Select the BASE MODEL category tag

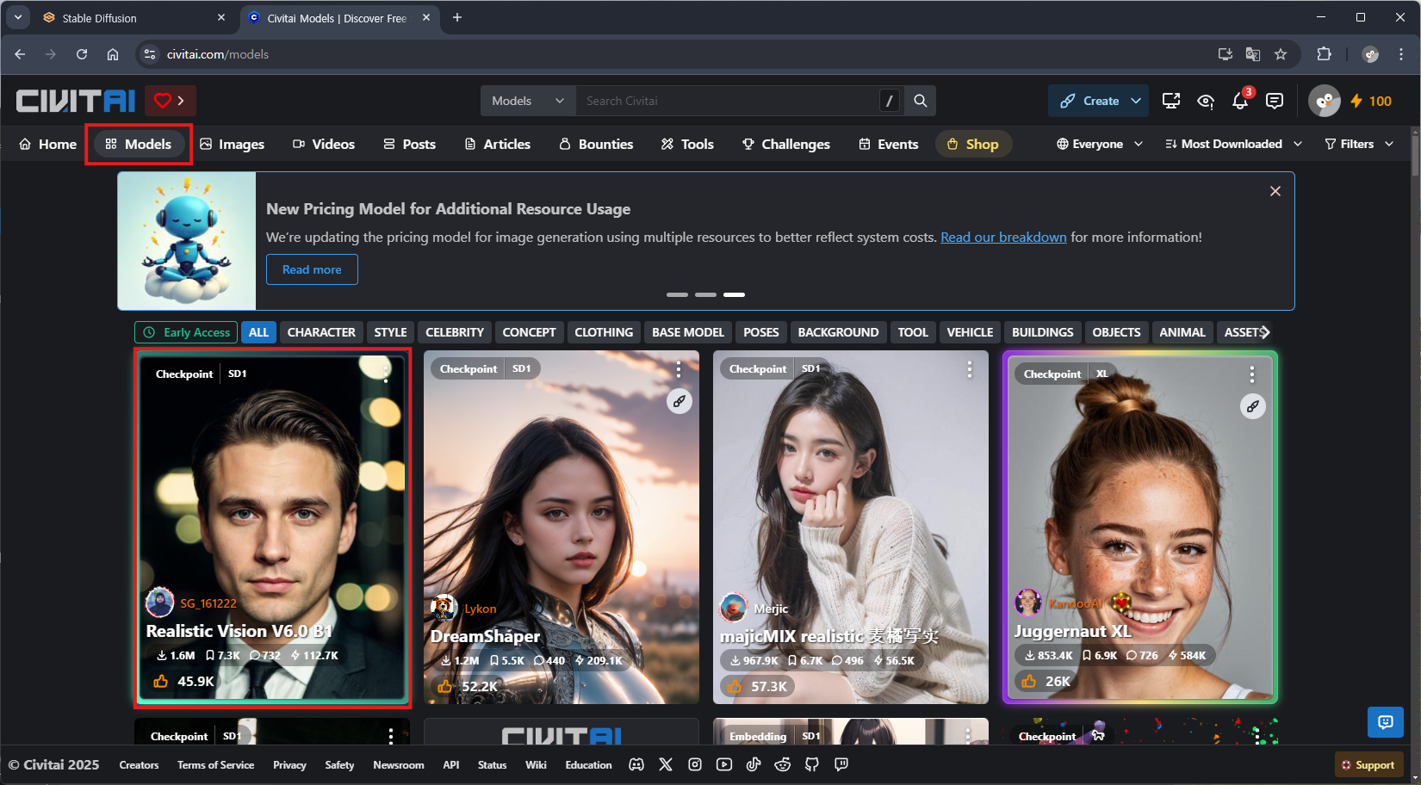[x=688, y=332]
